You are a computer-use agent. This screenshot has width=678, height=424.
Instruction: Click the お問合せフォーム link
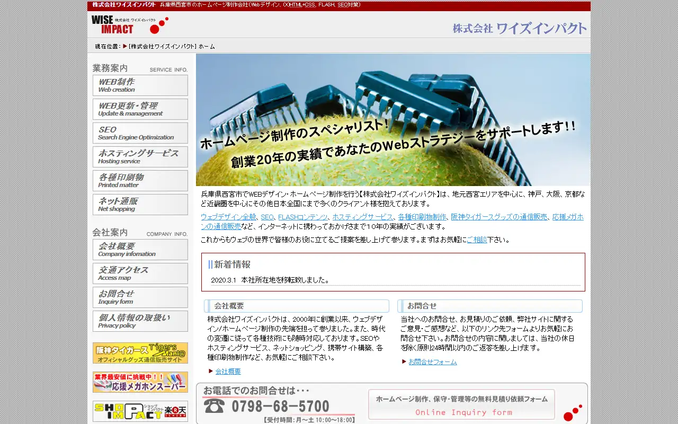432,362
